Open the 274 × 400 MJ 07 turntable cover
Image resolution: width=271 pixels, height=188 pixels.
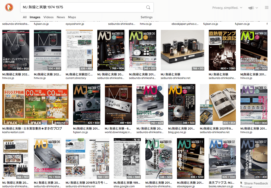click(254, 158)
